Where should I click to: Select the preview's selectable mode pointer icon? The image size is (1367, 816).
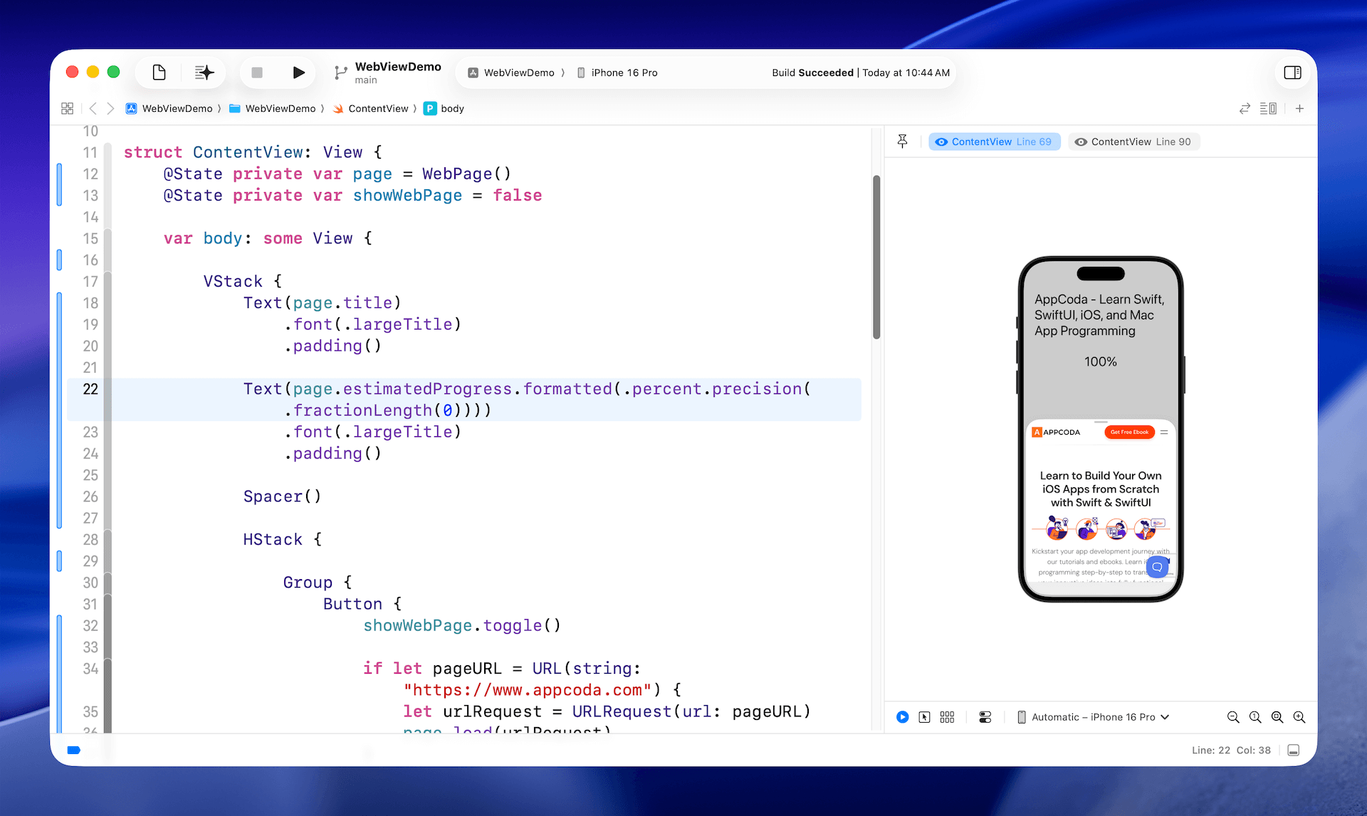pyautogui.click(x=924, y=716)
